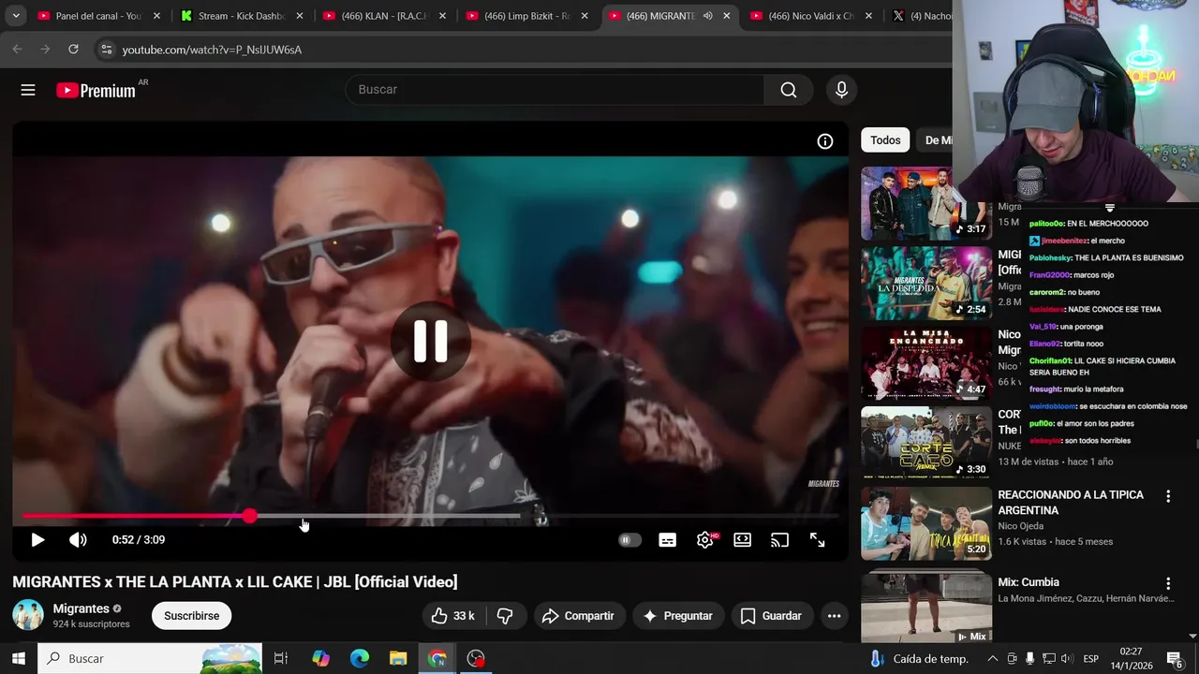Switch to theater mode
The height and width of the screenshot is (674, 1199).
(742, 540)
